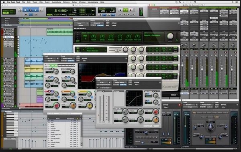241x152 pixels.
Task: Adjust the Pre-Delay knob in D-Verb
Action: click(x=195, y=127)
